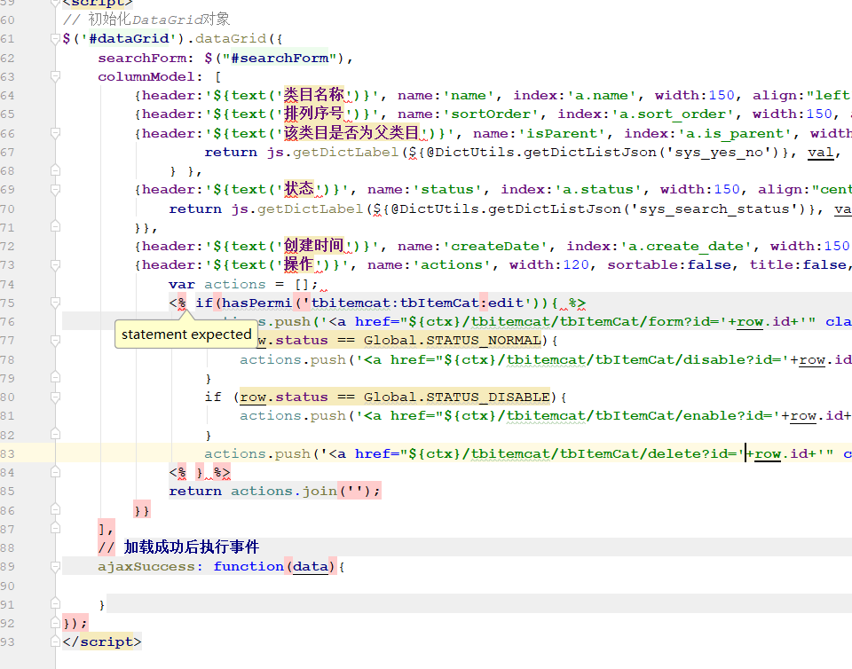The width and height of the screenshot is (852, 669).
Task: Click 'a.create_date' index value
Action: click(686, 247)
